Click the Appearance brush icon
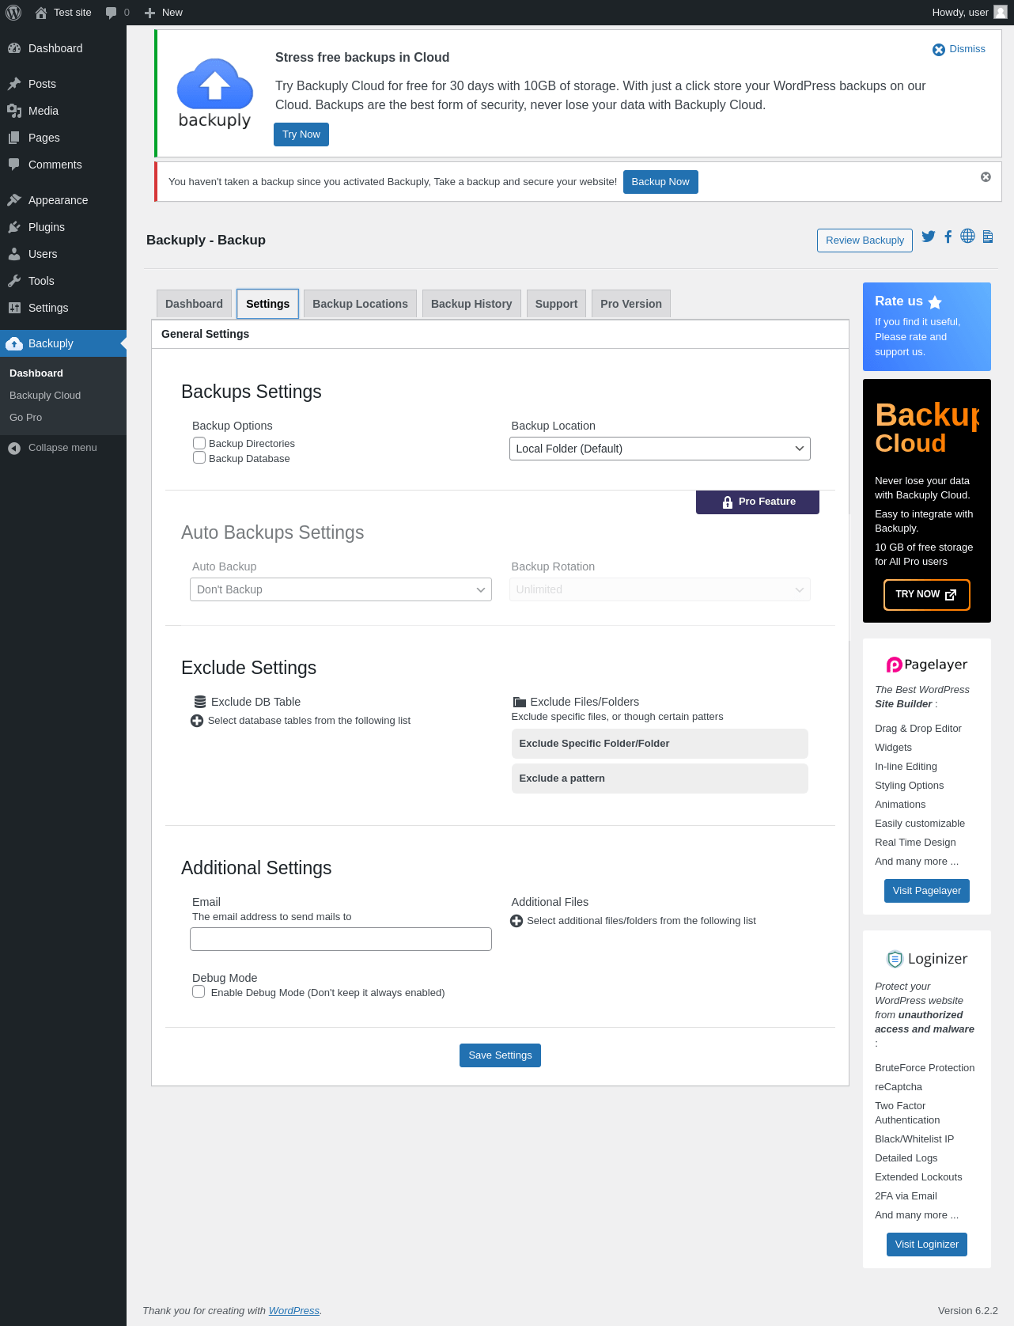 point(14,200)
